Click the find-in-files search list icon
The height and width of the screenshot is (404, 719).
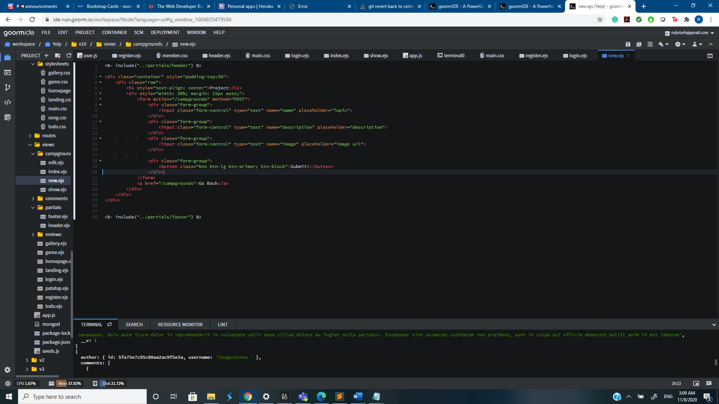click(x=650, y=44)
